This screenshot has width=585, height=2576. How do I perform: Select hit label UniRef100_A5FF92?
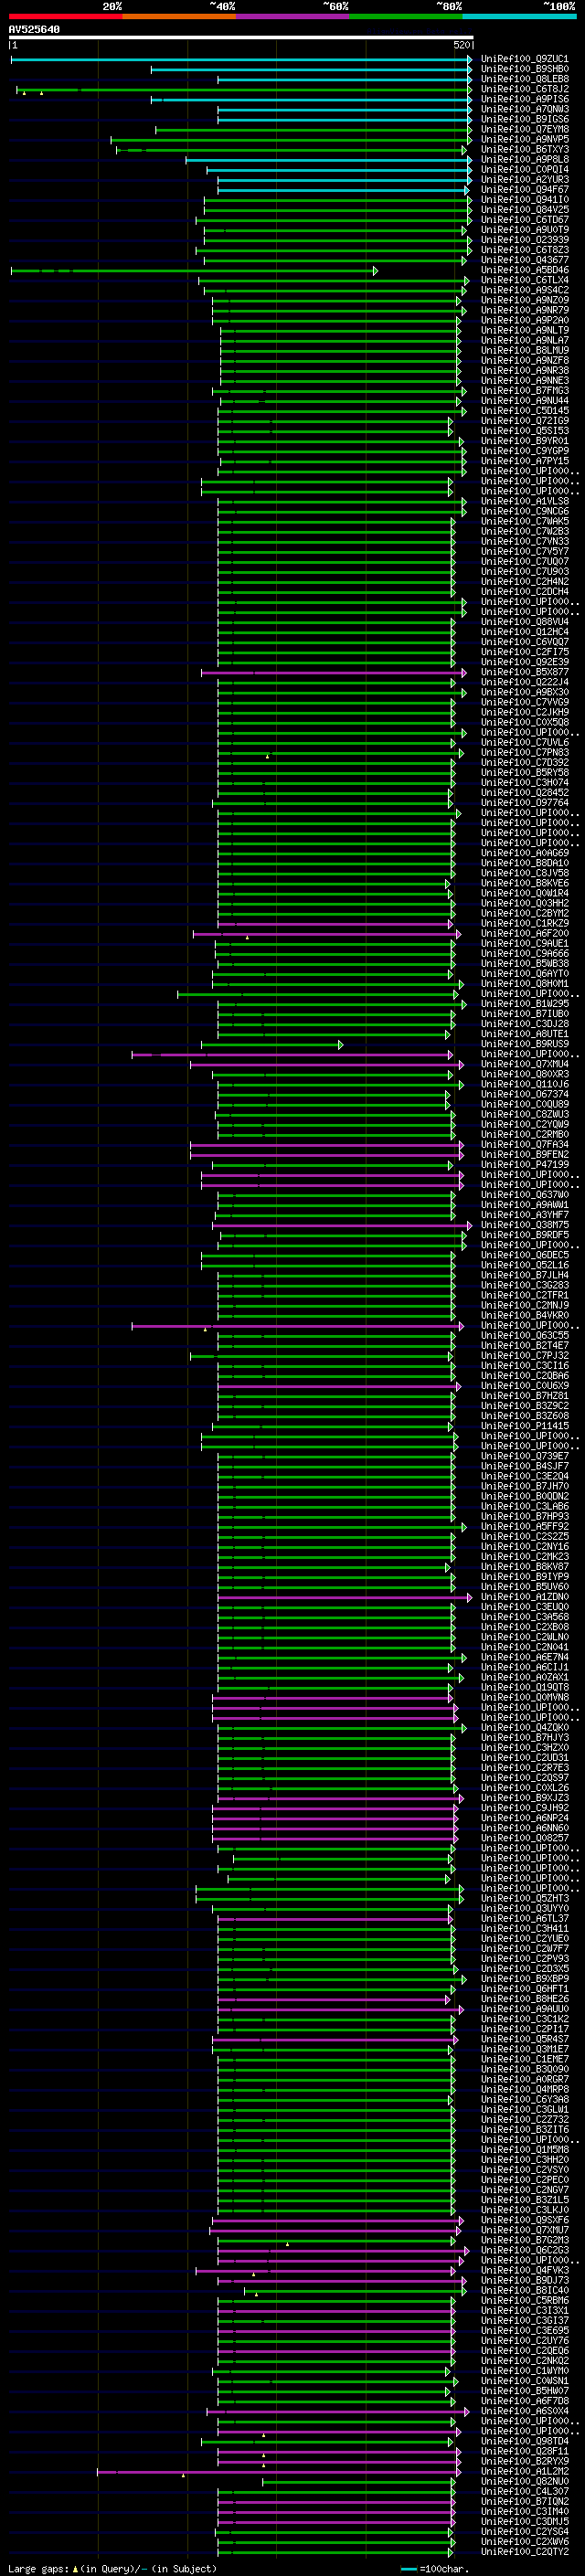click(525, 1527)
